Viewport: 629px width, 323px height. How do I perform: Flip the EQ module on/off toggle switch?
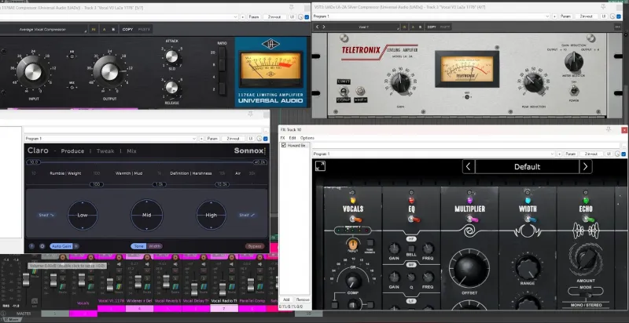(x=414, y=219)
